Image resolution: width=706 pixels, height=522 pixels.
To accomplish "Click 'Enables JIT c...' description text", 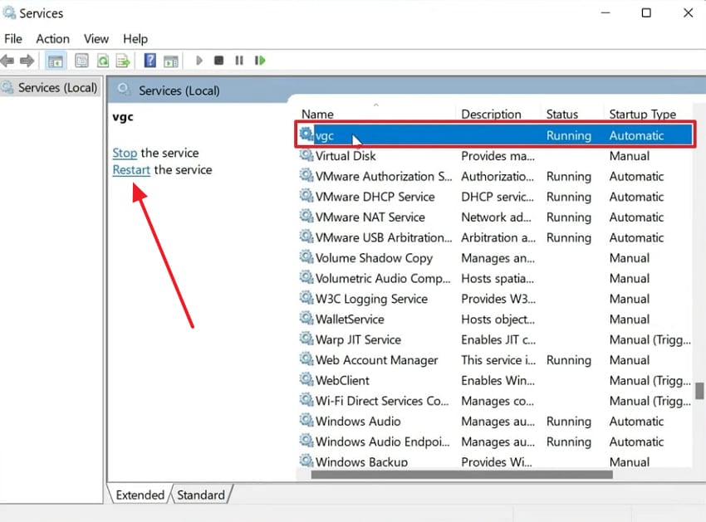I will pos(498,339).
